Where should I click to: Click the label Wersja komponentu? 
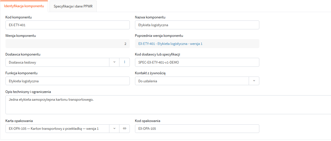21,36
